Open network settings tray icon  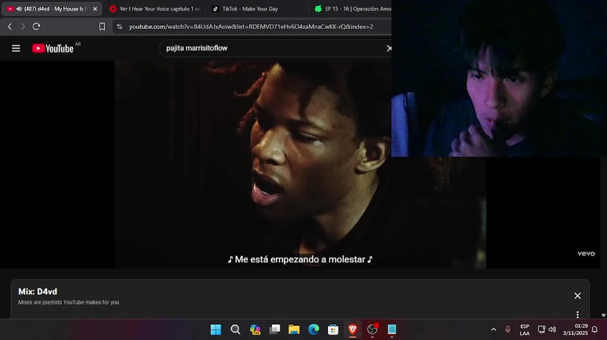coord(541,330)
